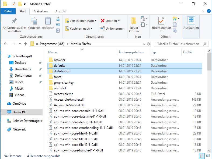This screenshot has width=212, height=159.
Task: Click scrollbar up arrow
Action: [x=209, y=51]
